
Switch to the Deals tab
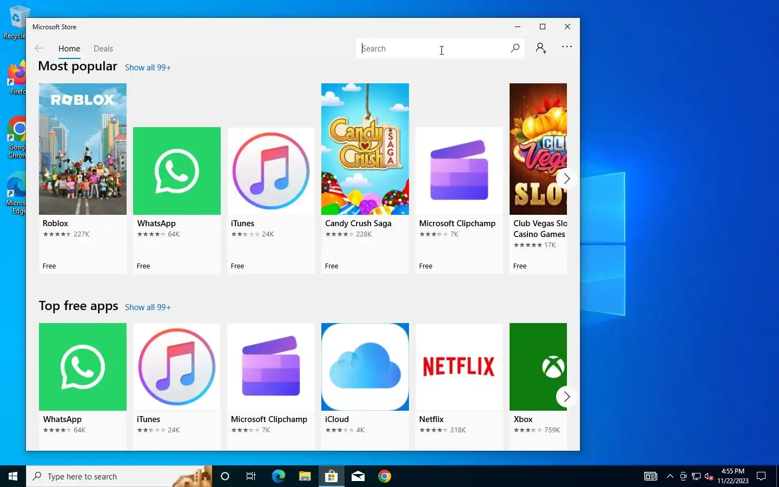pos(103,49)
